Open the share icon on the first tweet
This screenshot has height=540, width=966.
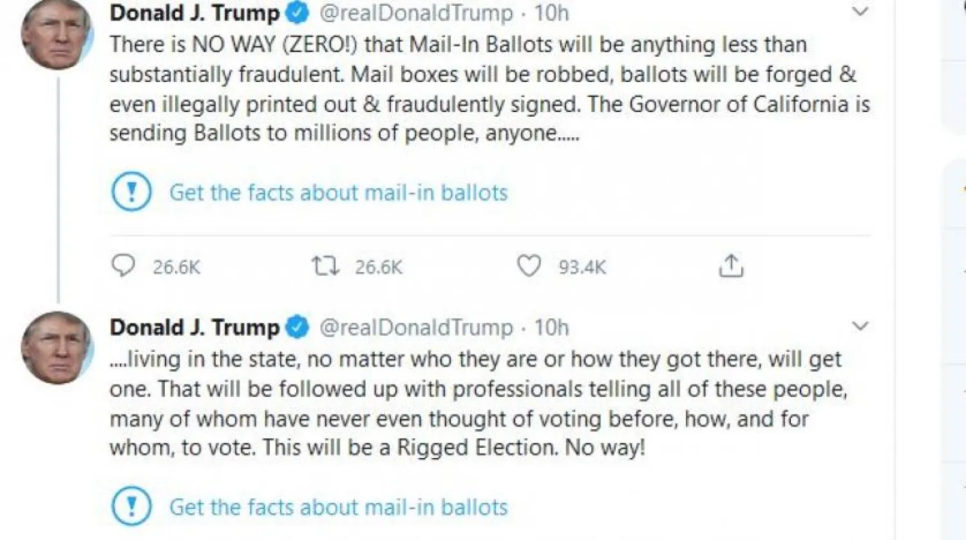click(731, 264)
